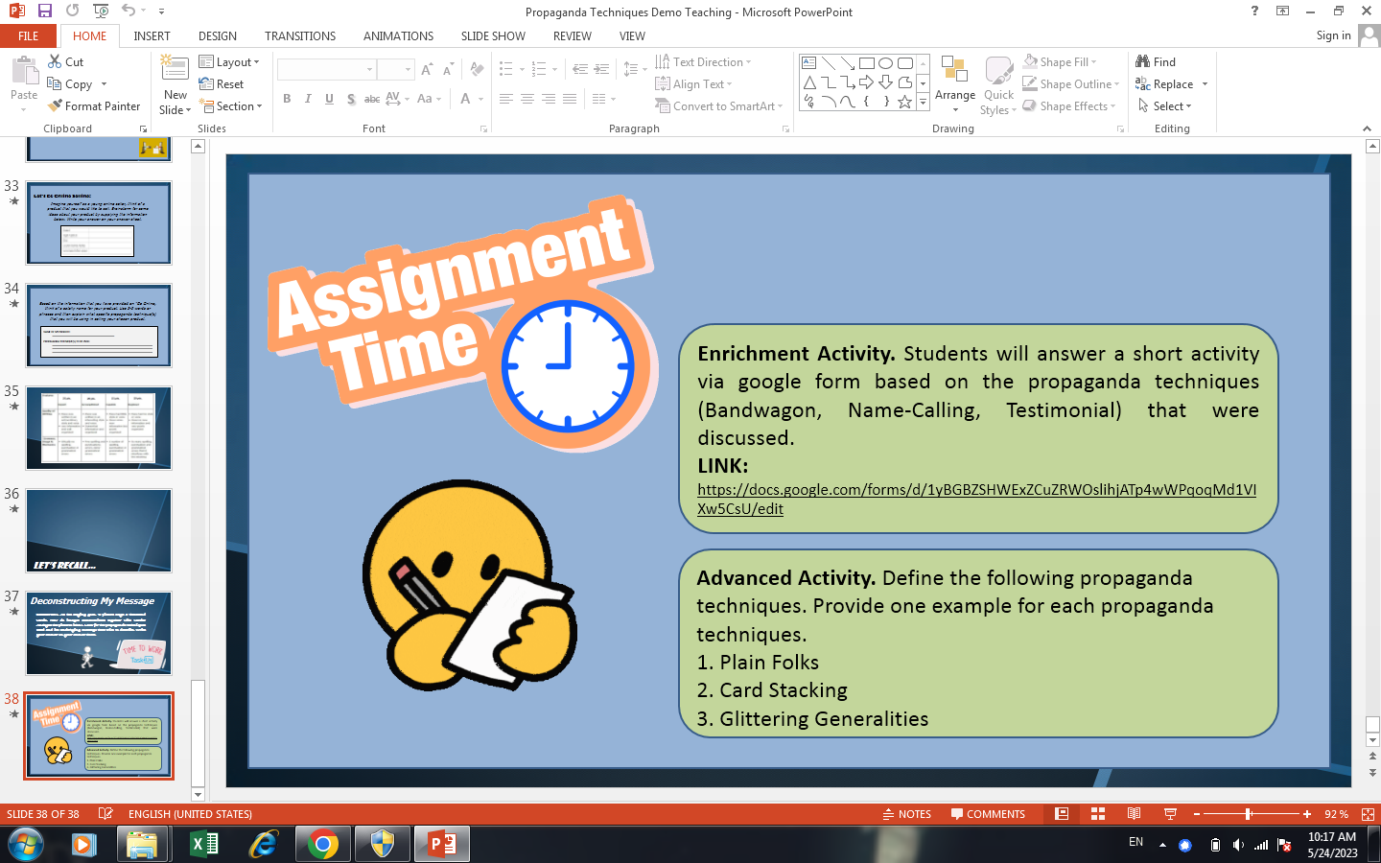Image resolution: width=1381 pixels, height=863 pixels.
Task: Increase font size with large A icon
Action: 427,70
